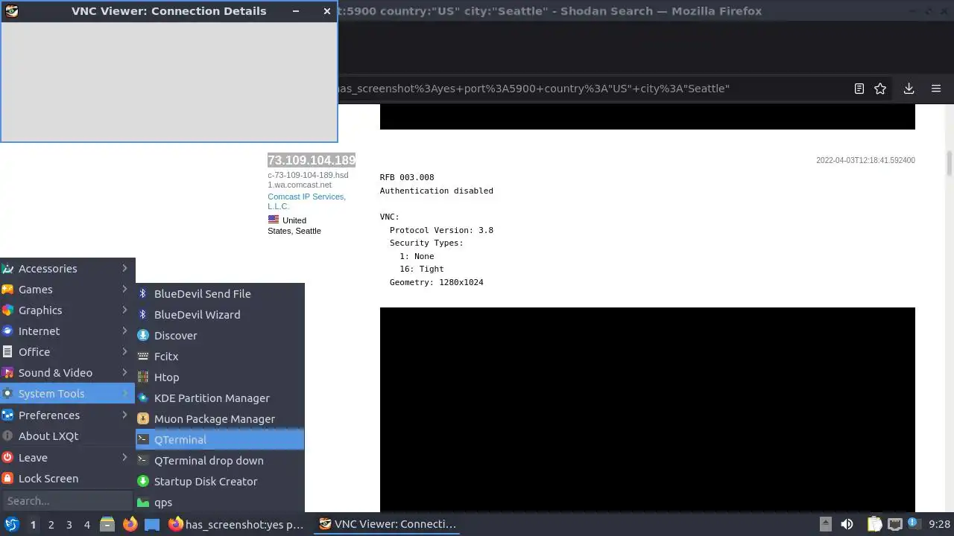This screenshot has width=954, height=536.
Task: Click the 'Authentication disabled' text
Action: [436, 191]
